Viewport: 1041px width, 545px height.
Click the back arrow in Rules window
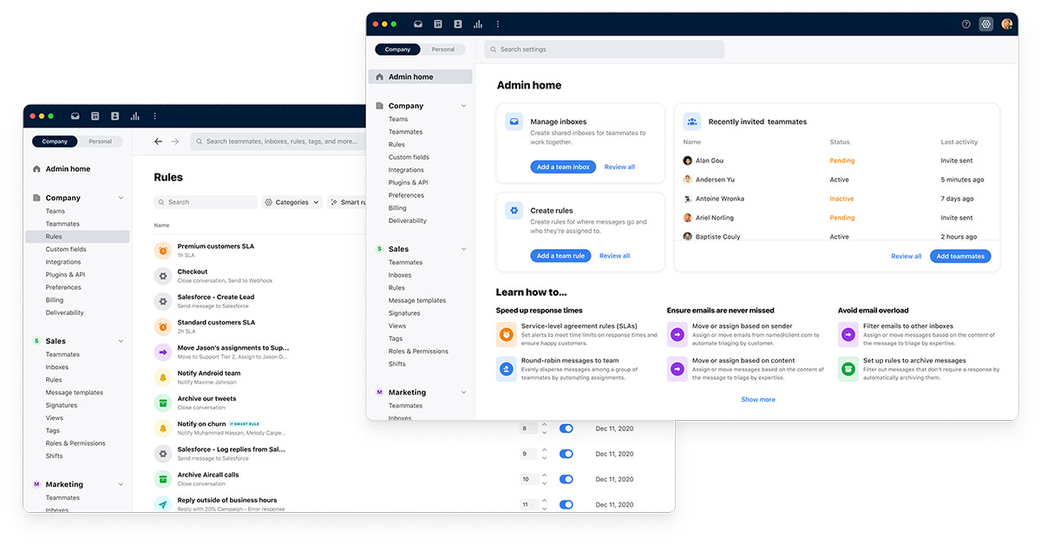pyautogui.click(x=158, y=141)
